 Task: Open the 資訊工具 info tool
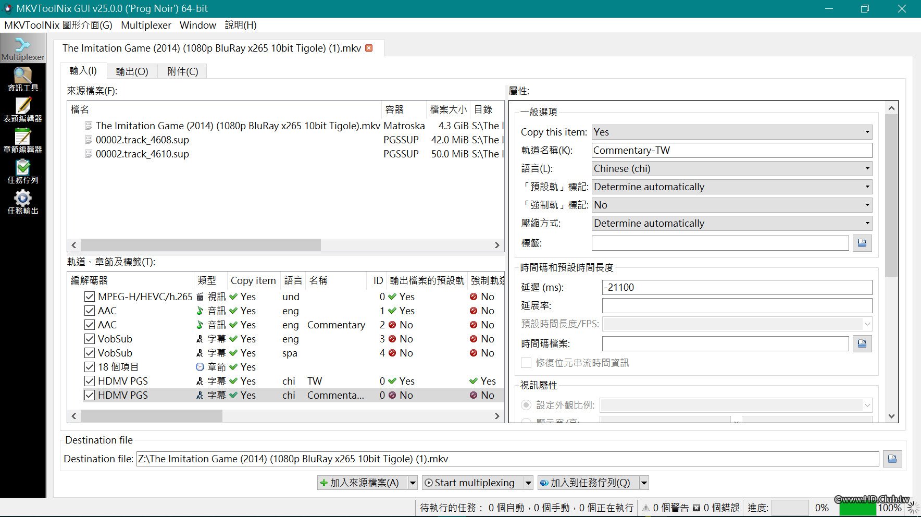23,79
